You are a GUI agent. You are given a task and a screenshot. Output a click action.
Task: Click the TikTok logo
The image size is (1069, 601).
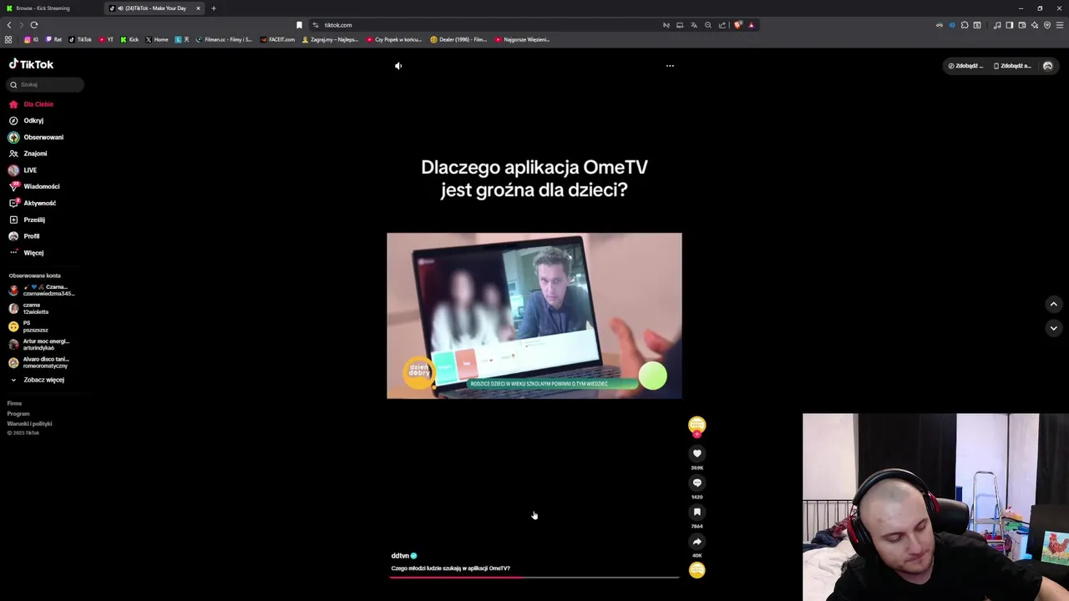[31, 64]
